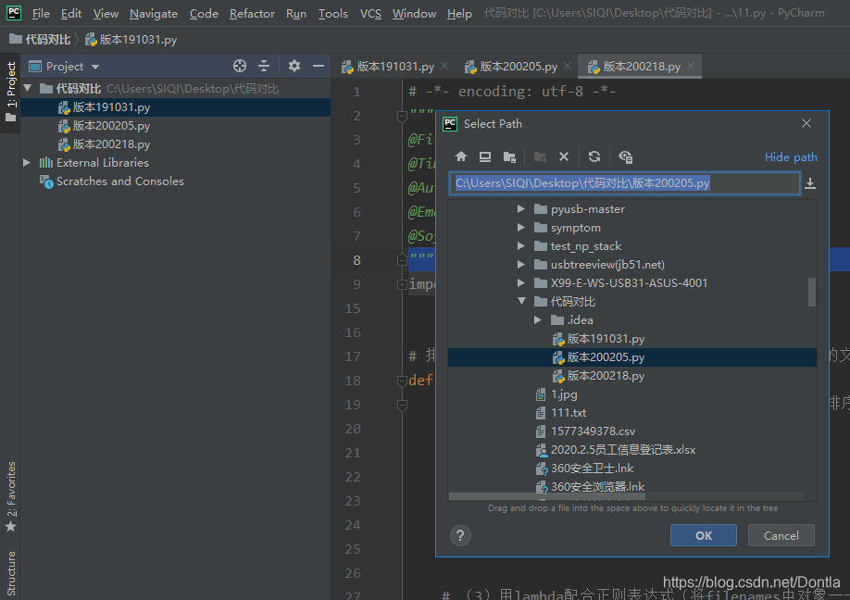
Task: Select 1.jpg in dialog file tree
Action: click(x=564, y=394)
